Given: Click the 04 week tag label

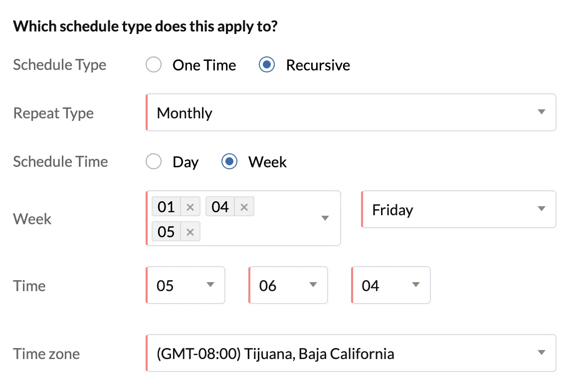Looking at the screenshot, I should tap(220, 207).
